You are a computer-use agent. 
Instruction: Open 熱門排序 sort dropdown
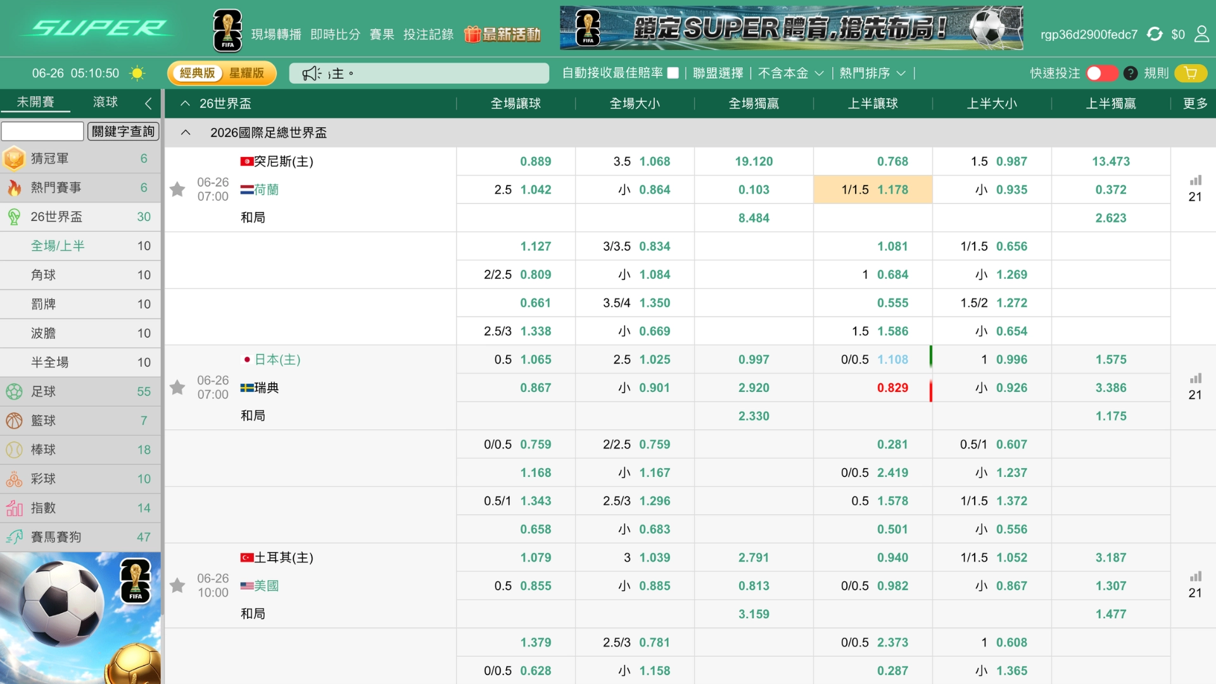[x=872, y=73]
